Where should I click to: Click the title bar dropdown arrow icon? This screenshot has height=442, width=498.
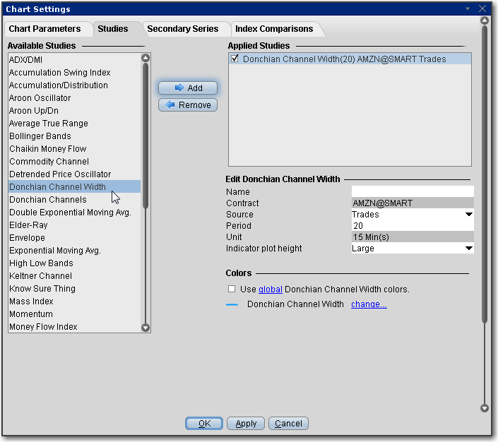[467, 8]
